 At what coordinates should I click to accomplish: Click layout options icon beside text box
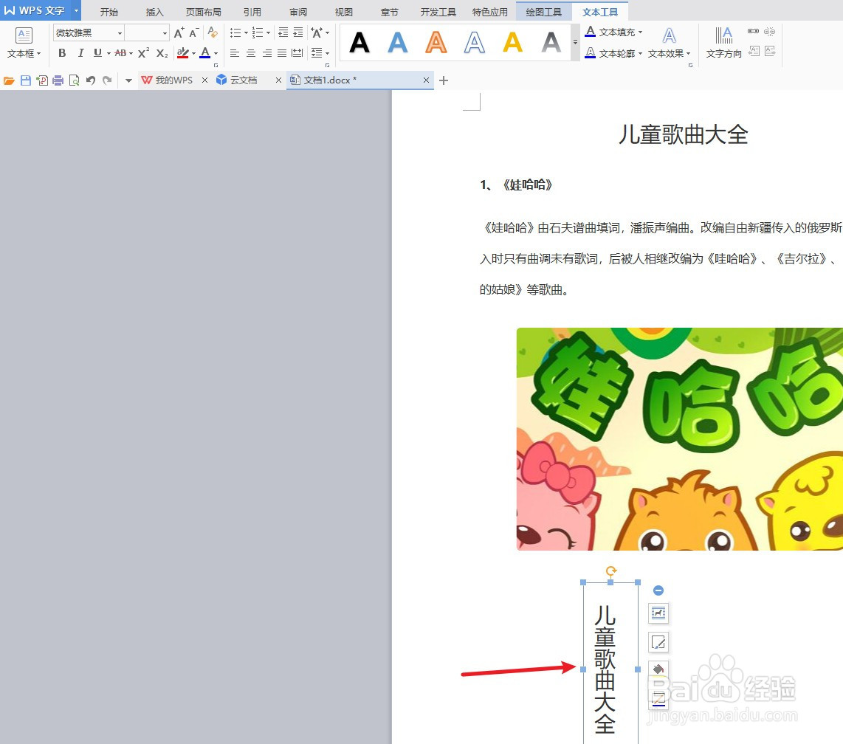pyautogui.click(x=658, y=613)
